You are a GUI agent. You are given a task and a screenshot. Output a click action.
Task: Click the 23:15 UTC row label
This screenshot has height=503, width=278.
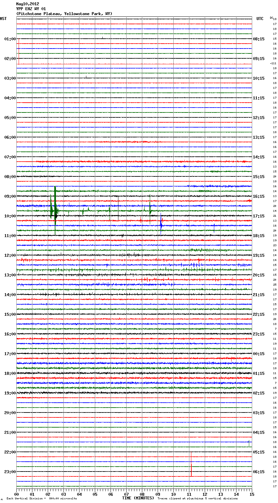(259, 334)
